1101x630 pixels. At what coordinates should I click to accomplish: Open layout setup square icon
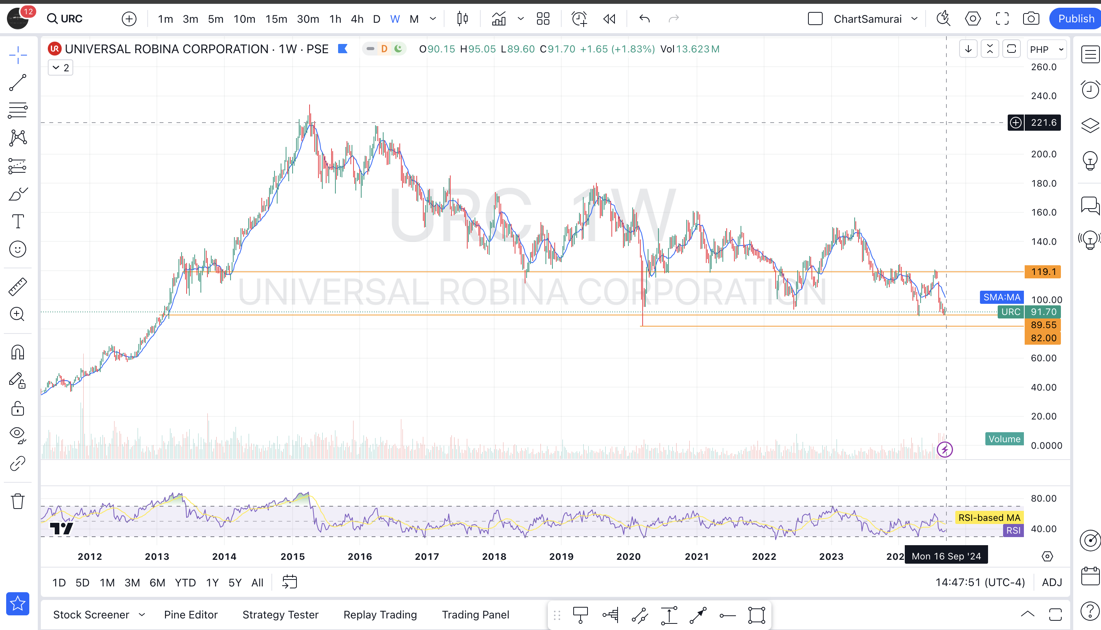pos(815,19)
